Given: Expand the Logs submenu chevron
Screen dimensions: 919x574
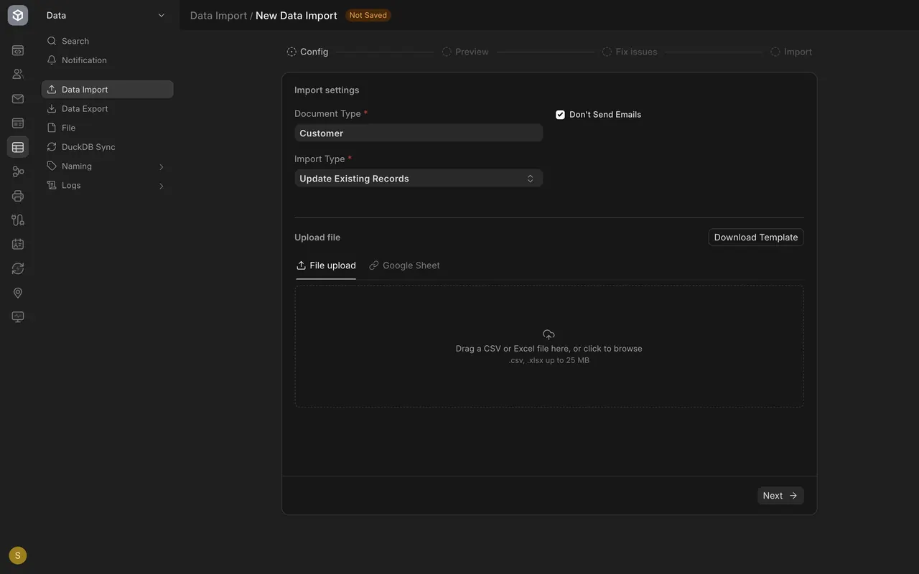Looking at the screenshot, I should click(x=161, y=186).
